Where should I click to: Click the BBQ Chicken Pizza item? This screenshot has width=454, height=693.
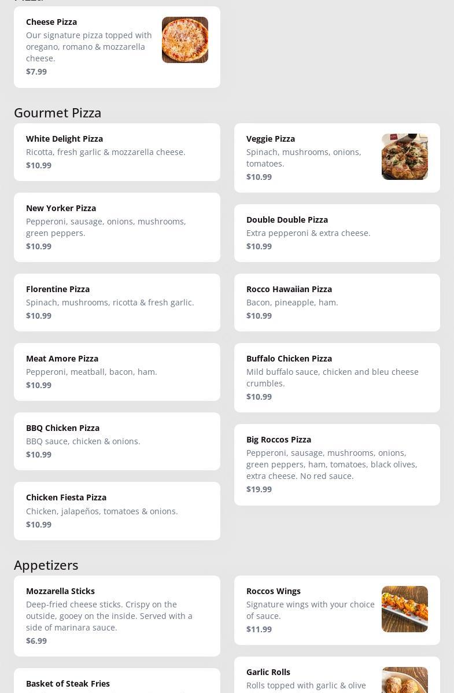point(117,441)
